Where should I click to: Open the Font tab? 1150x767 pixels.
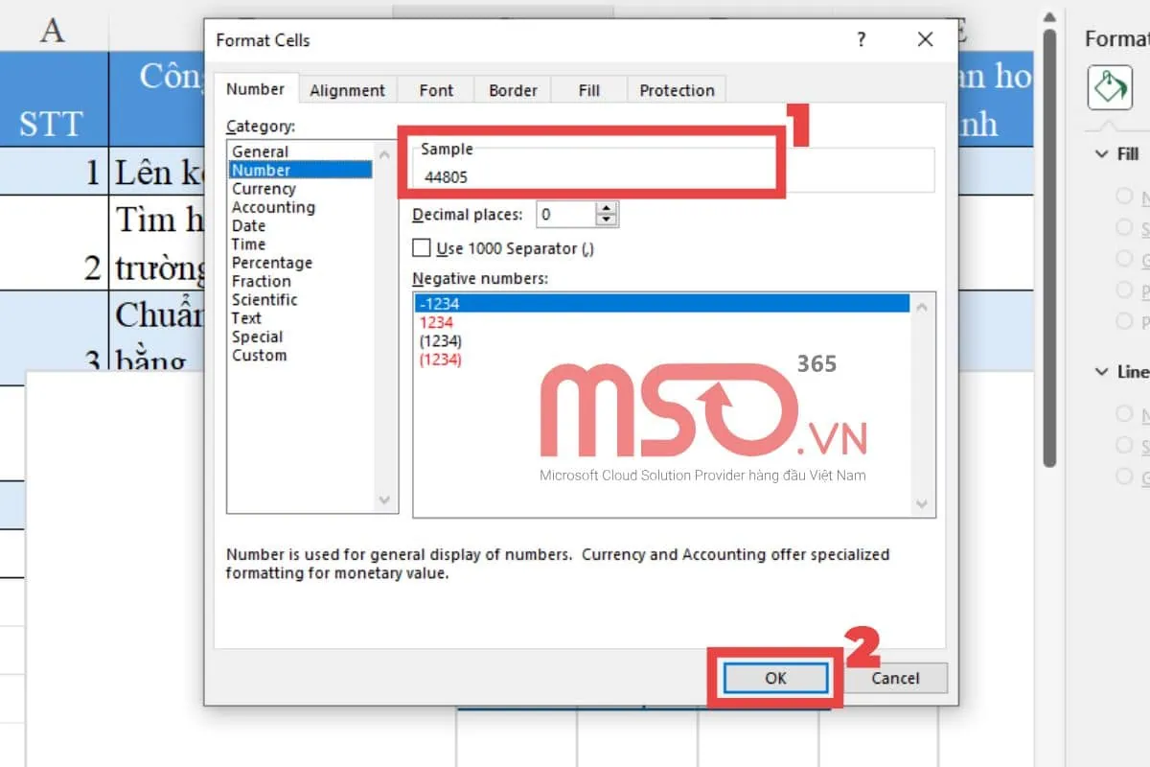[436, 90]
